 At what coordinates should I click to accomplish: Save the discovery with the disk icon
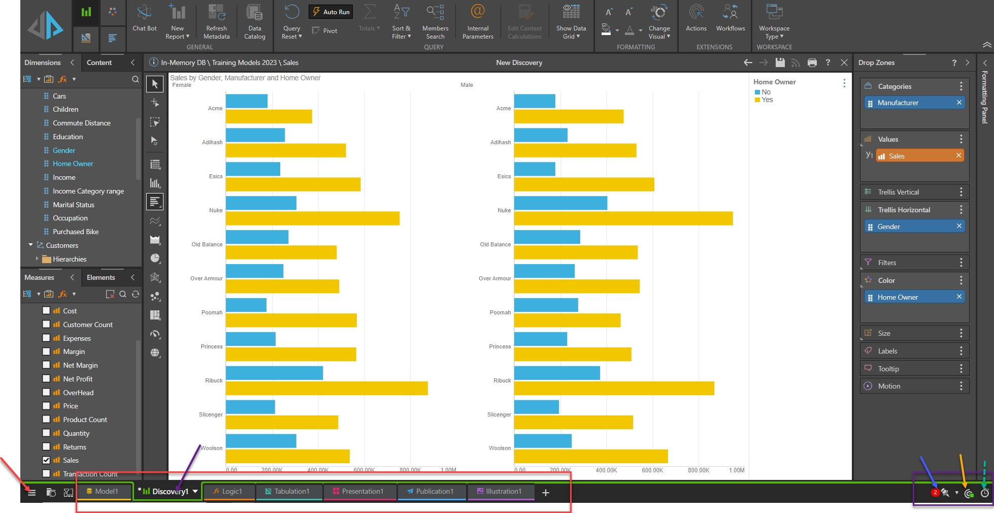[780, 62]
